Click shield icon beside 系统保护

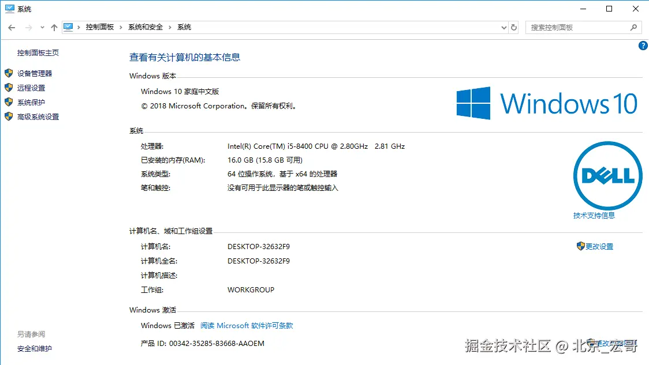click(x=9, y=102)
